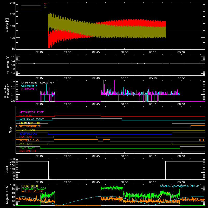Click the 08:30 time label under Pointing panel

pyautogui.click(x=181, y=52)
